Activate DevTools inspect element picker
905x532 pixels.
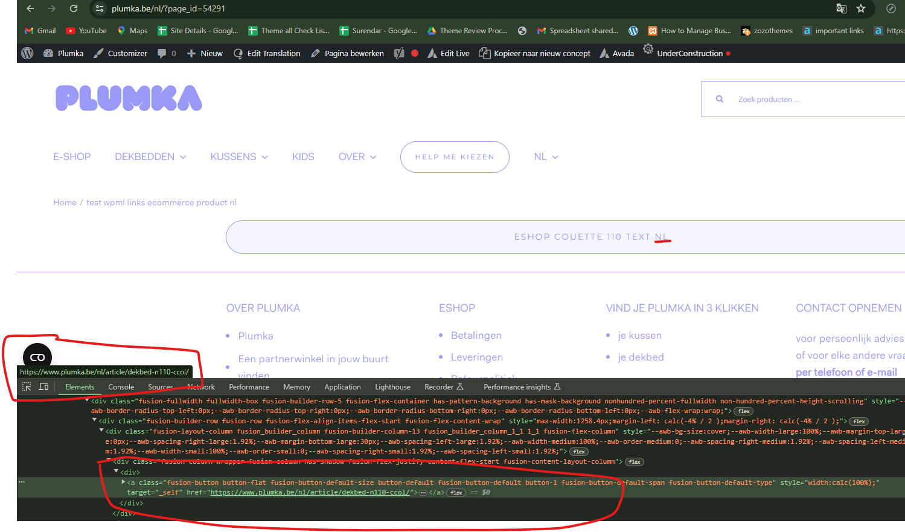[x=27, y=386]
